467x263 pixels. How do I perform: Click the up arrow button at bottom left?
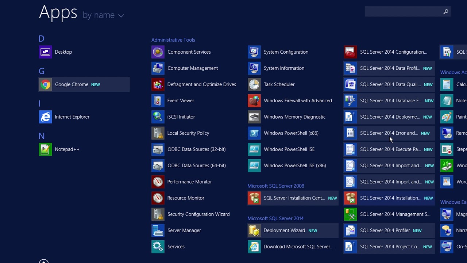tap(44, 261)
